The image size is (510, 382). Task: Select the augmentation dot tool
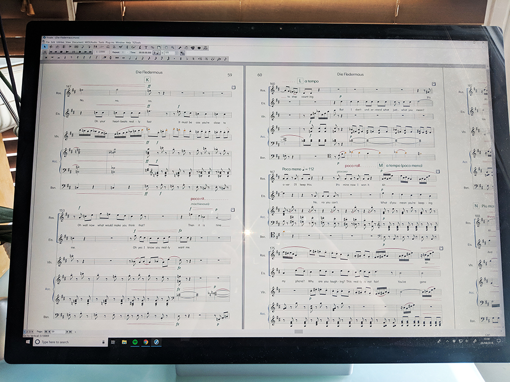coord(174,59)
